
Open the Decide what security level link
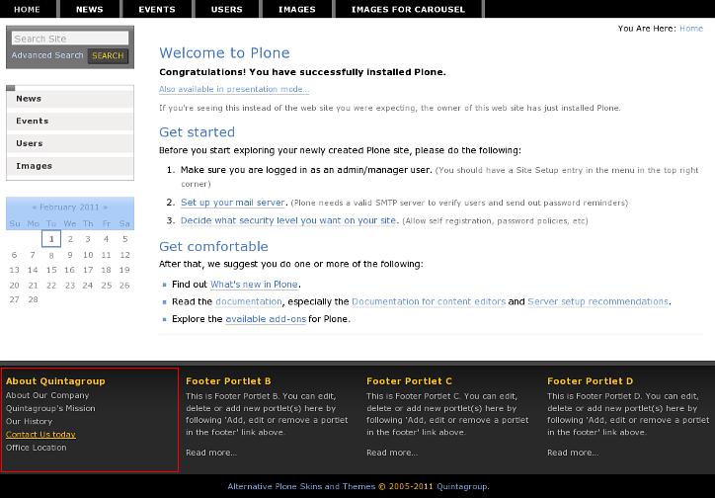pos(288,220)
